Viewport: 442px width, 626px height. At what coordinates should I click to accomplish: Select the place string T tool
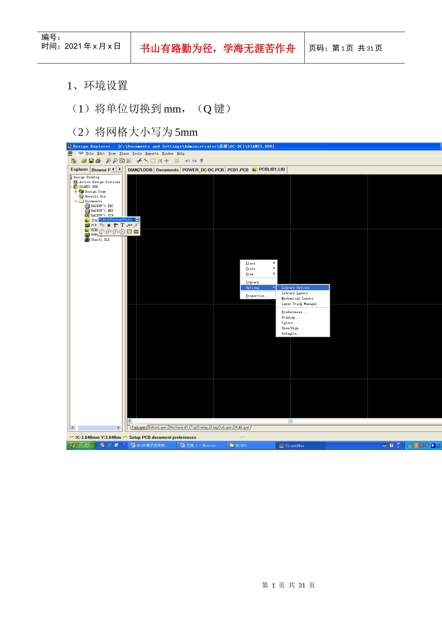pyautogui.click(x=122, y=225)
